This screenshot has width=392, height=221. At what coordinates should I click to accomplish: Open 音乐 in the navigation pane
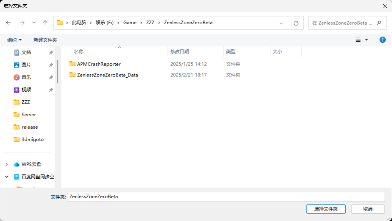click(x=26, y=77)
